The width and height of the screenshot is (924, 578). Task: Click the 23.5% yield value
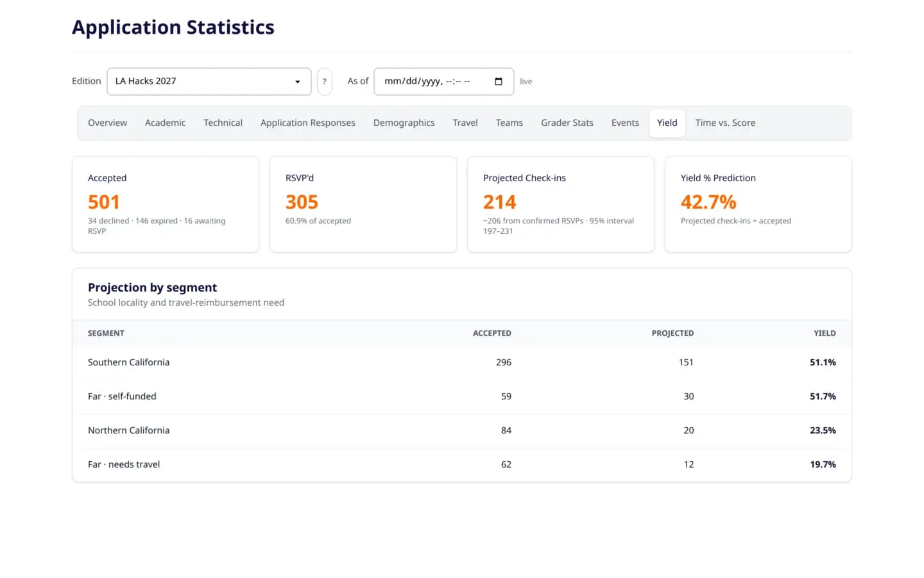[x=823, y=430]
